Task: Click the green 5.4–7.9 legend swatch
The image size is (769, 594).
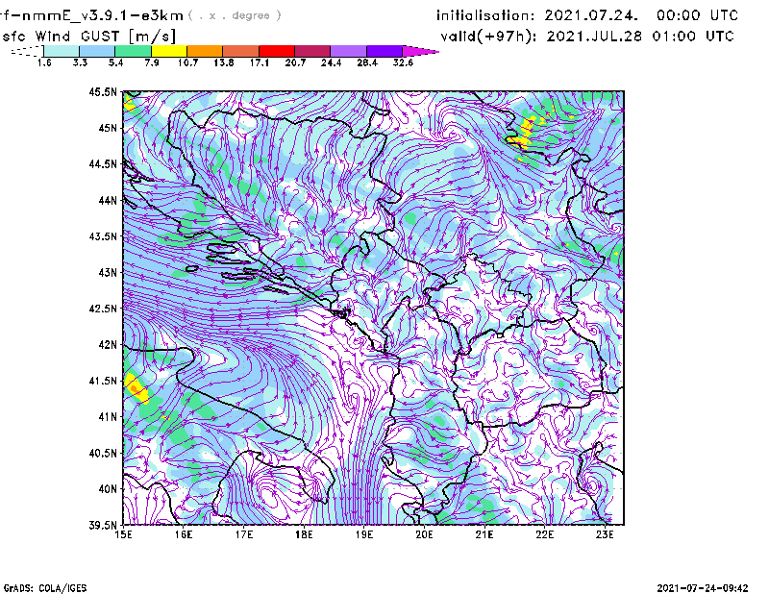Action: [133, 51]
